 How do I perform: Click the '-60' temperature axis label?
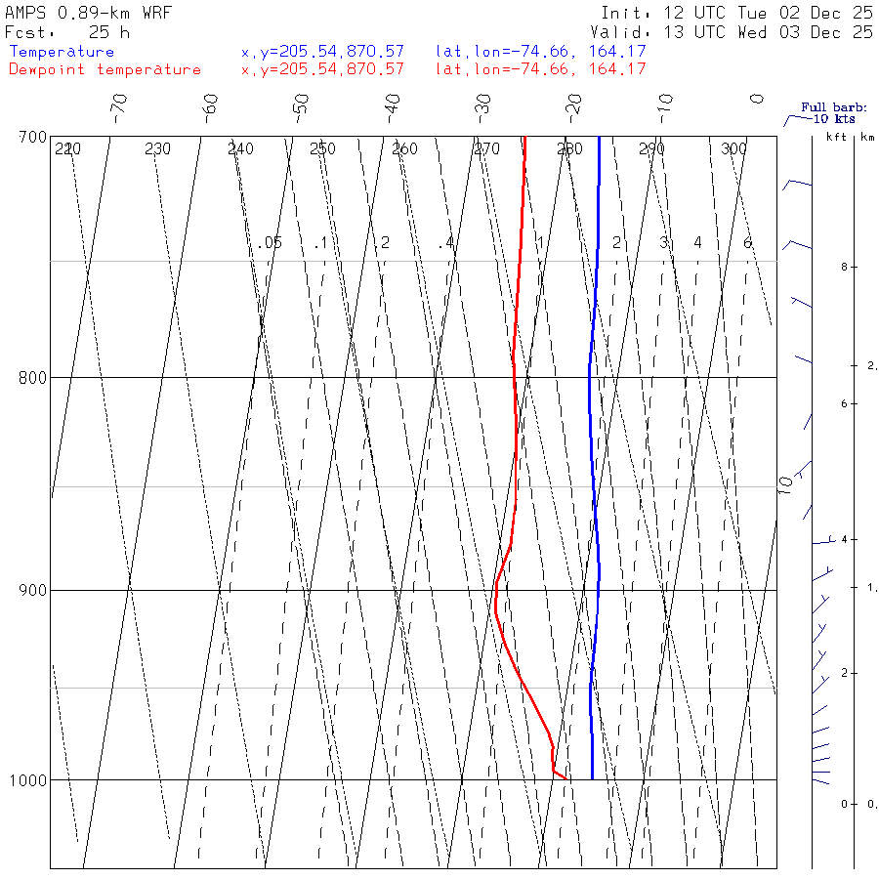[x=210, y=108]
